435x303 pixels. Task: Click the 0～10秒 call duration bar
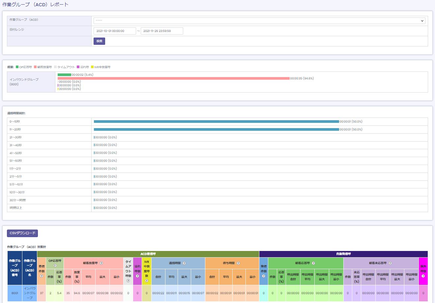(216, 122)
